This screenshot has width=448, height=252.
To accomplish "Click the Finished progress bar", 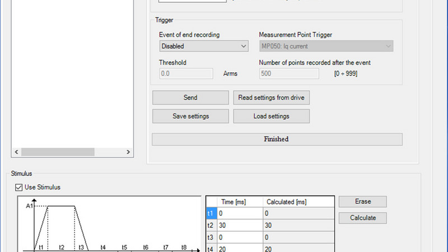I will [277, 139].
